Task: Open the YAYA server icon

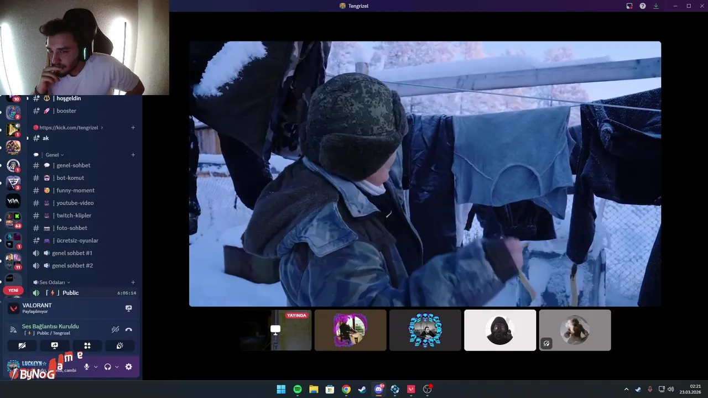Action: pos(13,201)
